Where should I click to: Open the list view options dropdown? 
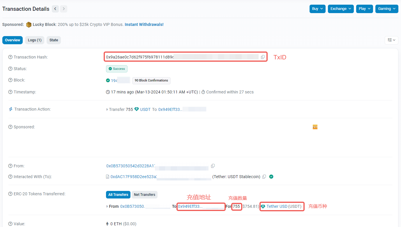(391, 40)
